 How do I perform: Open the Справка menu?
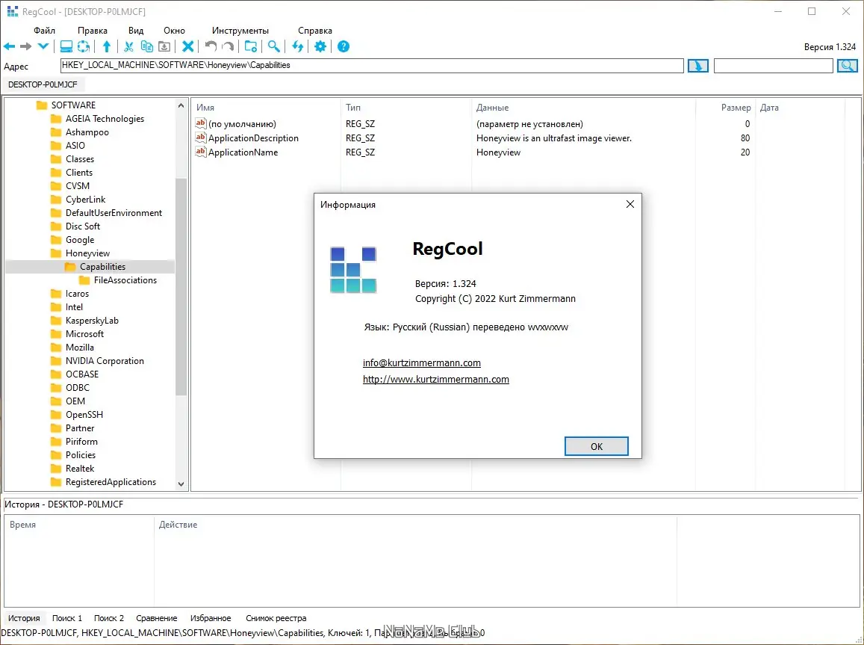click(314, 31)
